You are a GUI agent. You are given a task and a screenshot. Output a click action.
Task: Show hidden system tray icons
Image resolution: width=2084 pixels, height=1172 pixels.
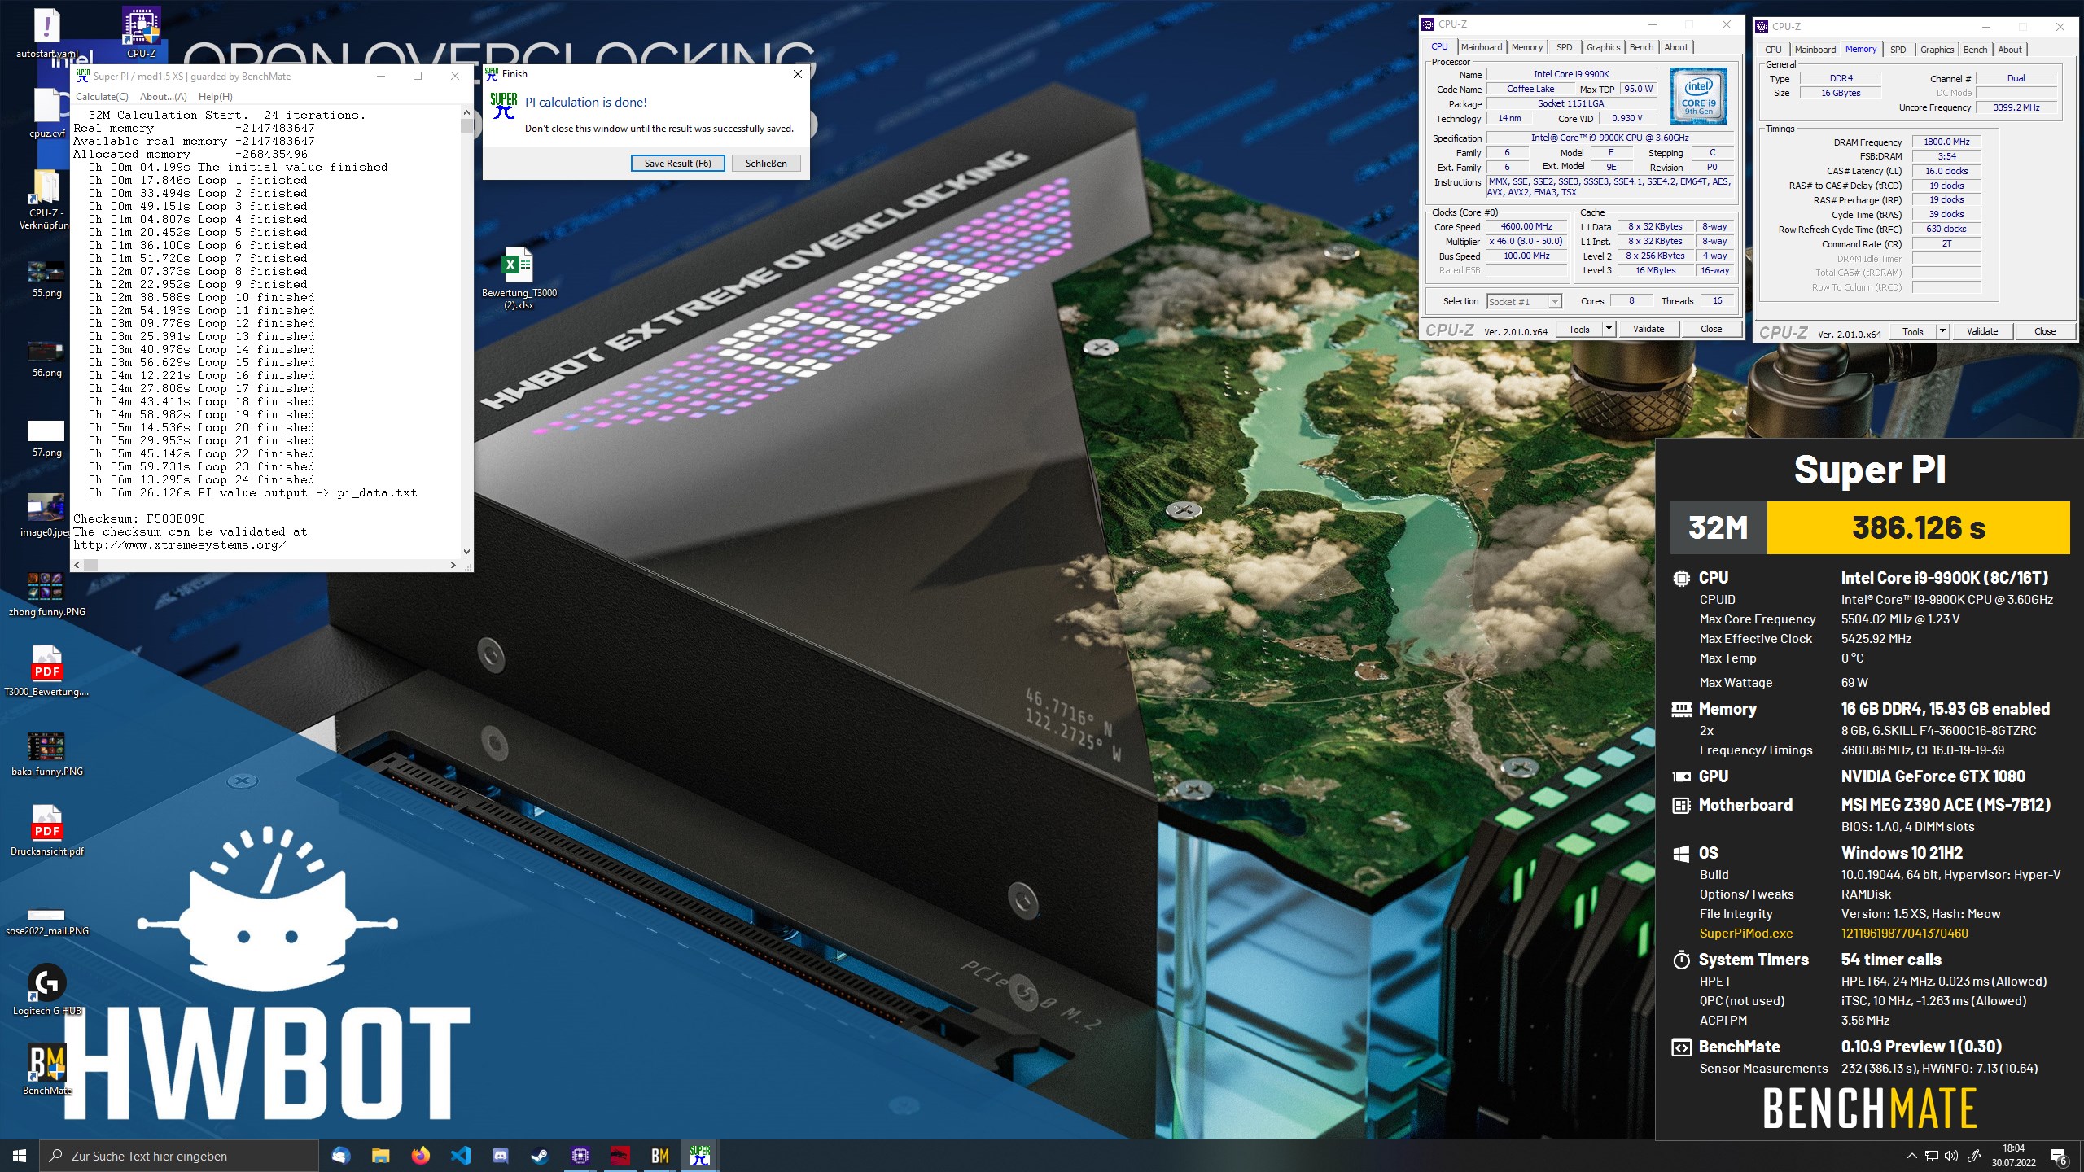click(1911, 1156)
